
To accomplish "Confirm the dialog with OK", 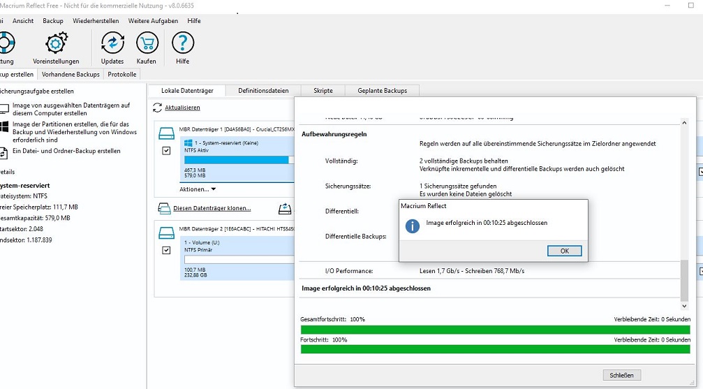I will click(565, 251).
